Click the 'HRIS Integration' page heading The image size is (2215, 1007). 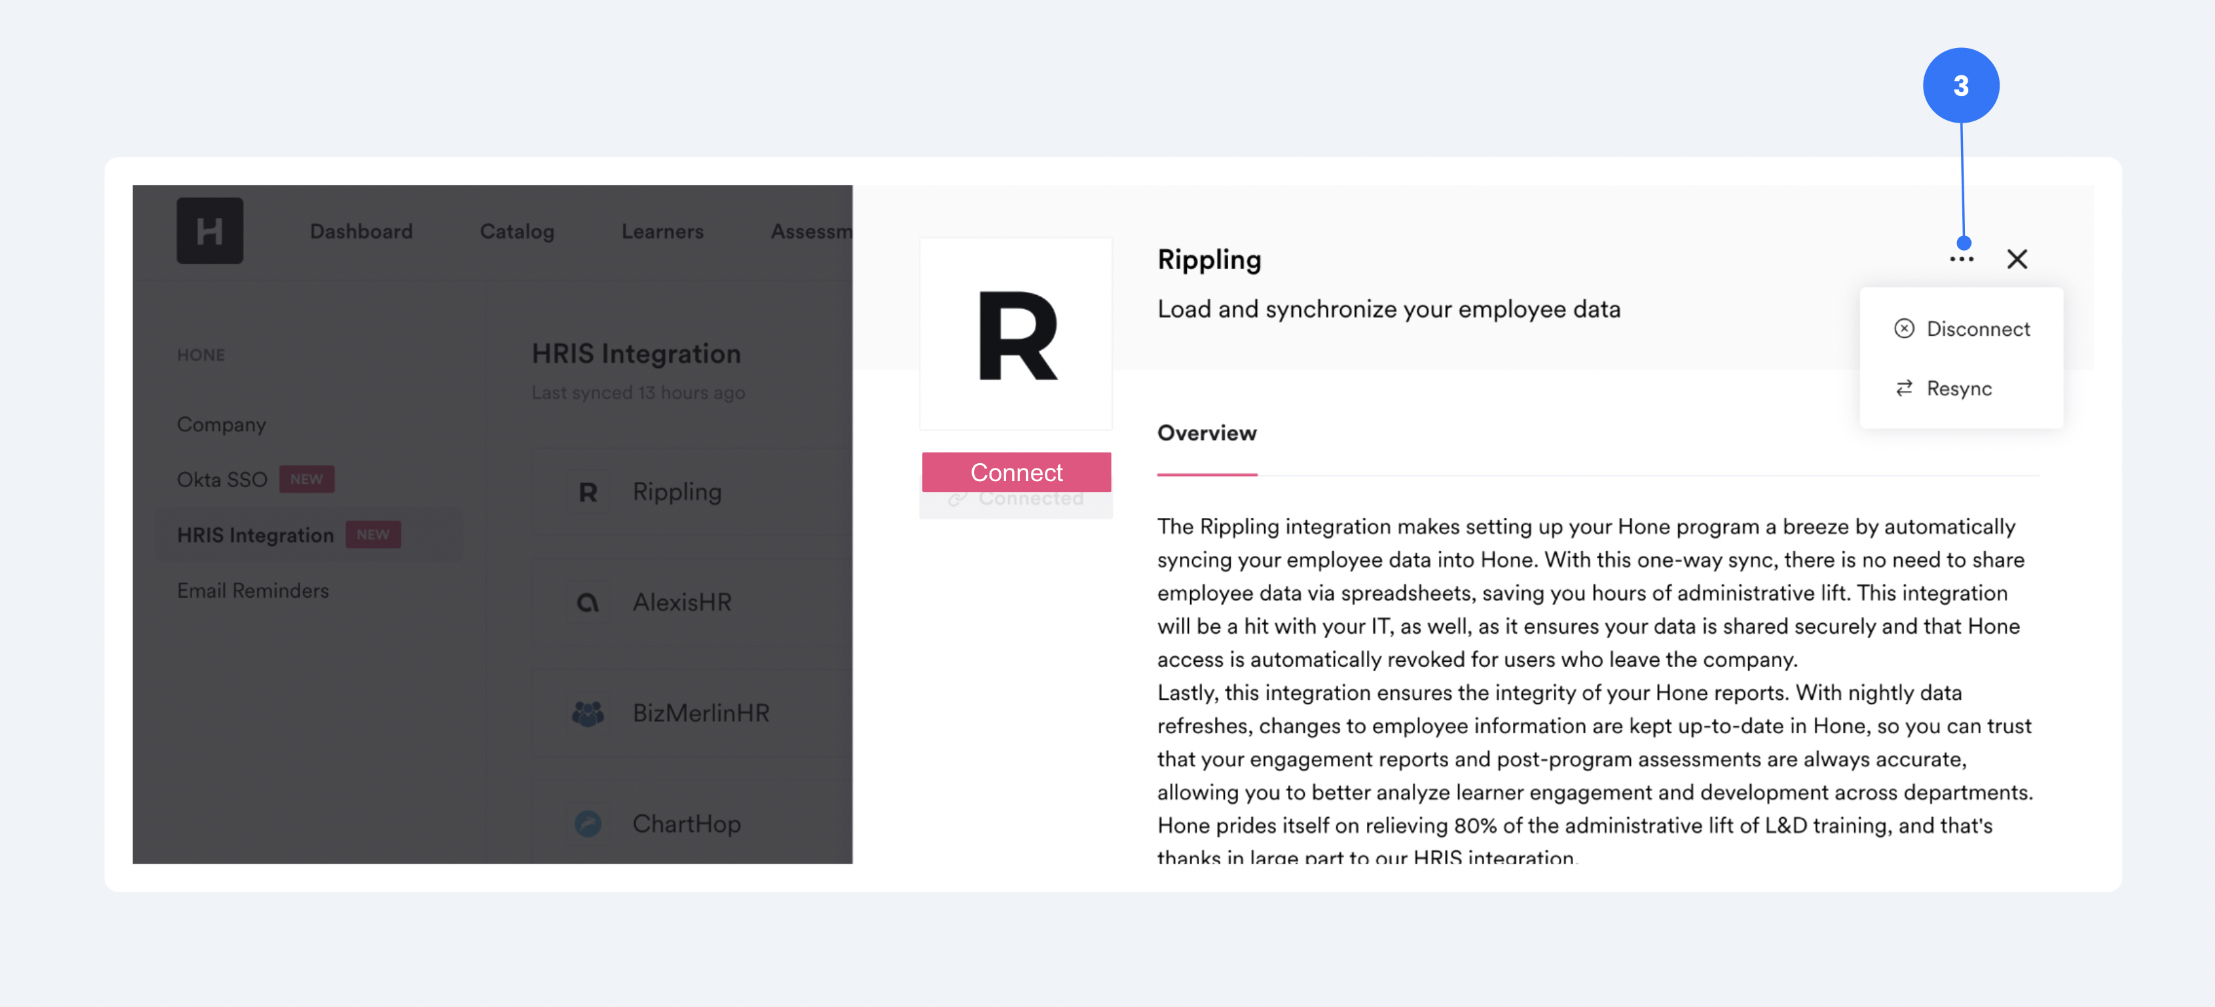click(x=635, y=353)
